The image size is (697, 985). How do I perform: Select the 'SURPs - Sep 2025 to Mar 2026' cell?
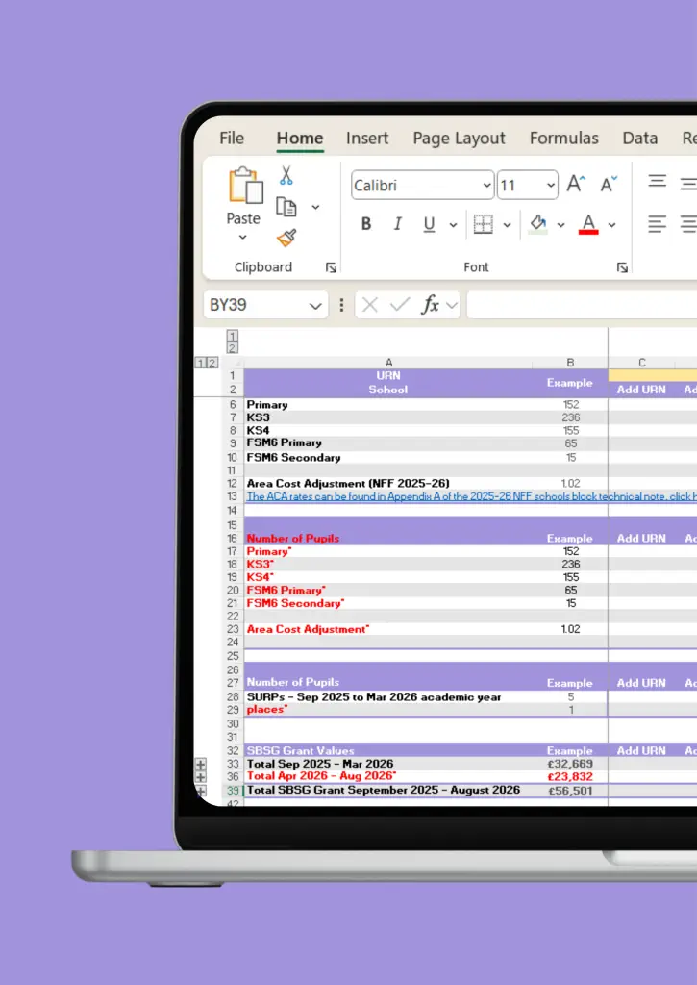pyautogui.click(x=388, y=696)
